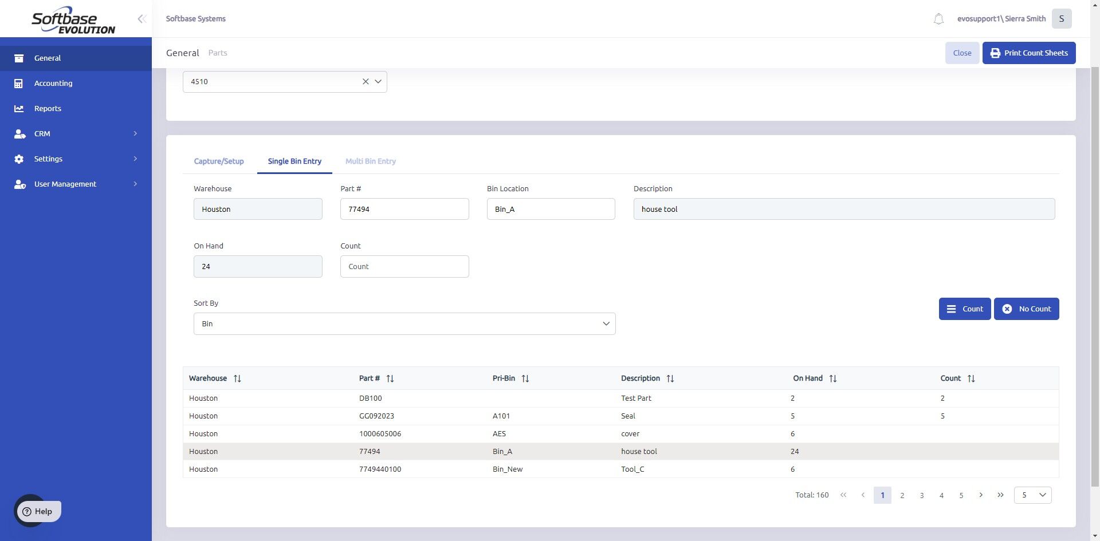Screen dimensions: 1100x541
Task: Select the DB100 row part number
Action: (370, 398)
